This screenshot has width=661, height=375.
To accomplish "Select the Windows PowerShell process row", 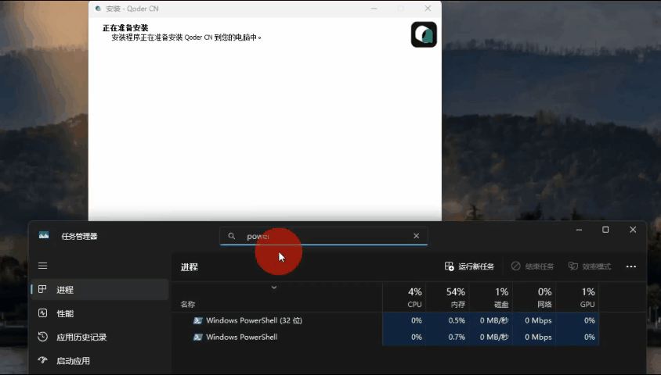I will [385, 337].
